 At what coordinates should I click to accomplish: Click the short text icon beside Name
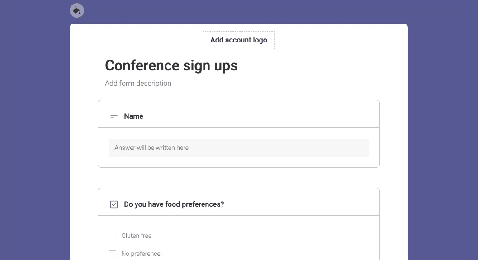(x=114, y=116)
